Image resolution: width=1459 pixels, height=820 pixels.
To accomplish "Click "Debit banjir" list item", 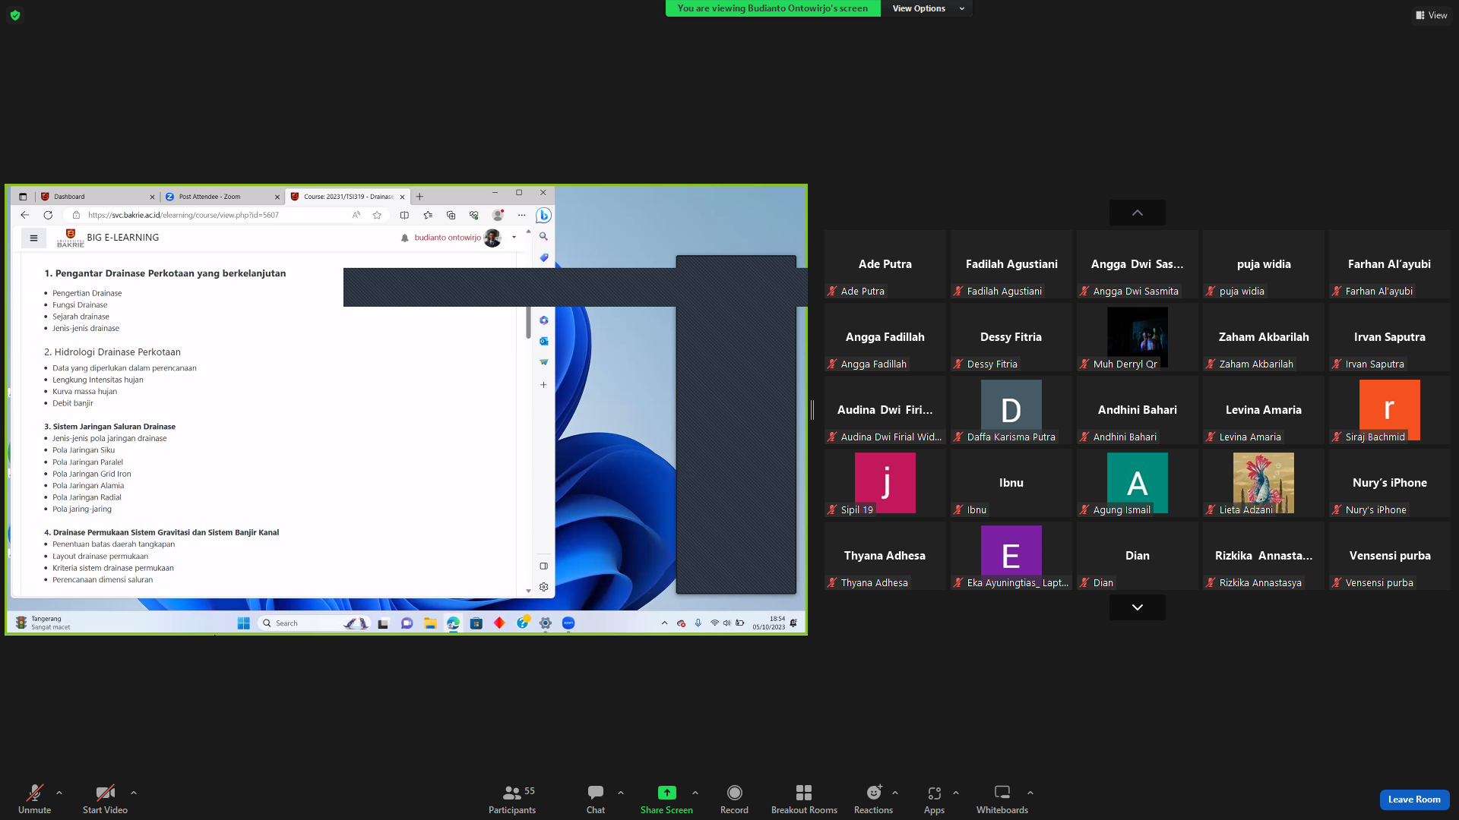I will coord(73,403).
